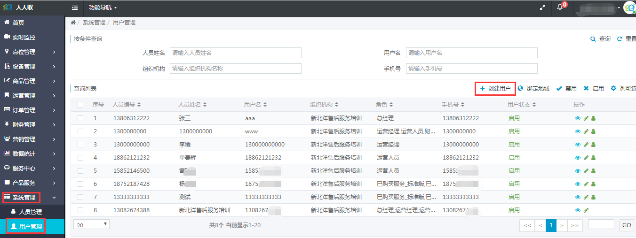Edit user 测试 with pencil icon
636x238 pixels.
point(586,197)
